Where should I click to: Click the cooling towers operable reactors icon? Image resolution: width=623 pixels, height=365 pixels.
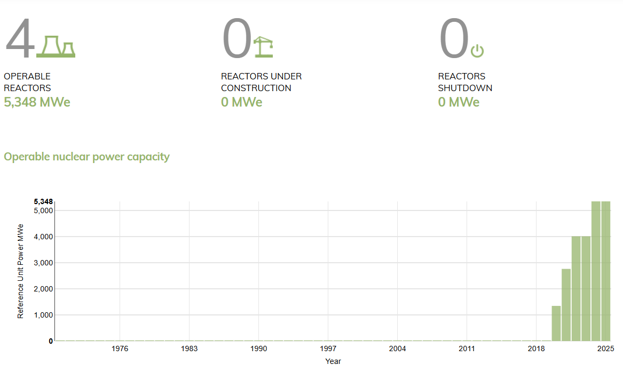point(56,46)
